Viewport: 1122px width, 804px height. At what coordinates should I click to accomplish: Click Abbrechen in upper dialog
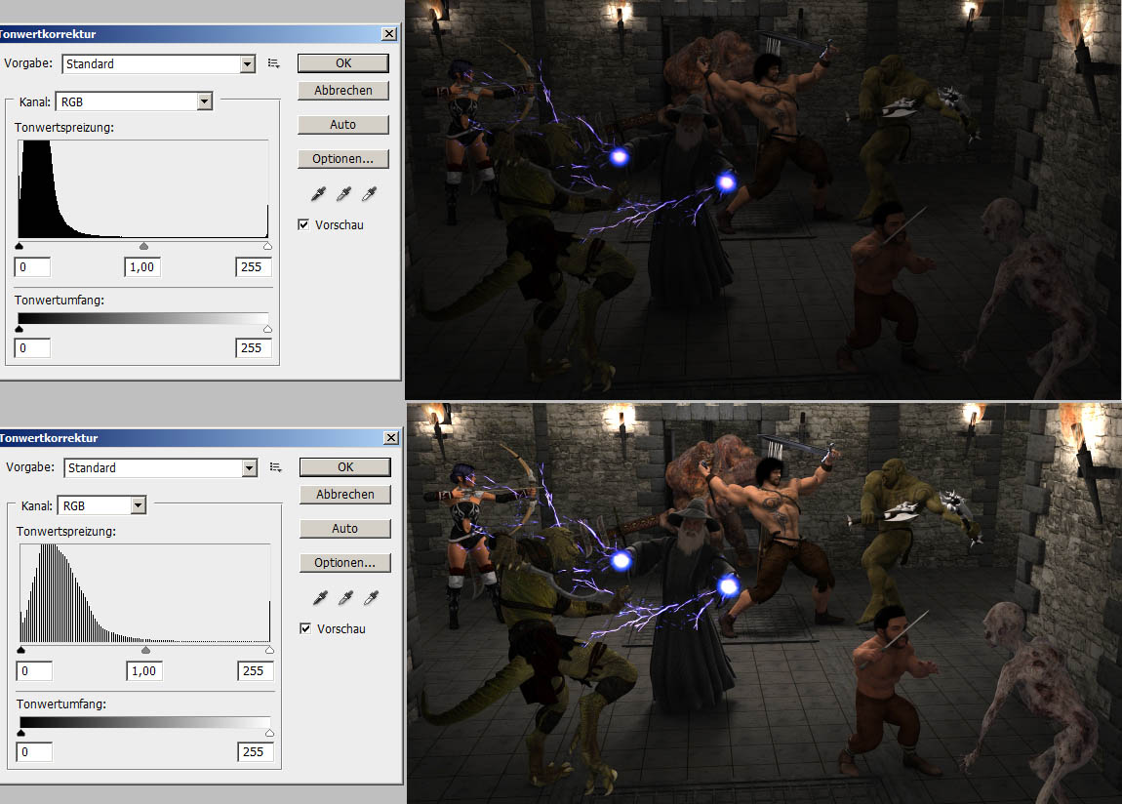[343, 90]
